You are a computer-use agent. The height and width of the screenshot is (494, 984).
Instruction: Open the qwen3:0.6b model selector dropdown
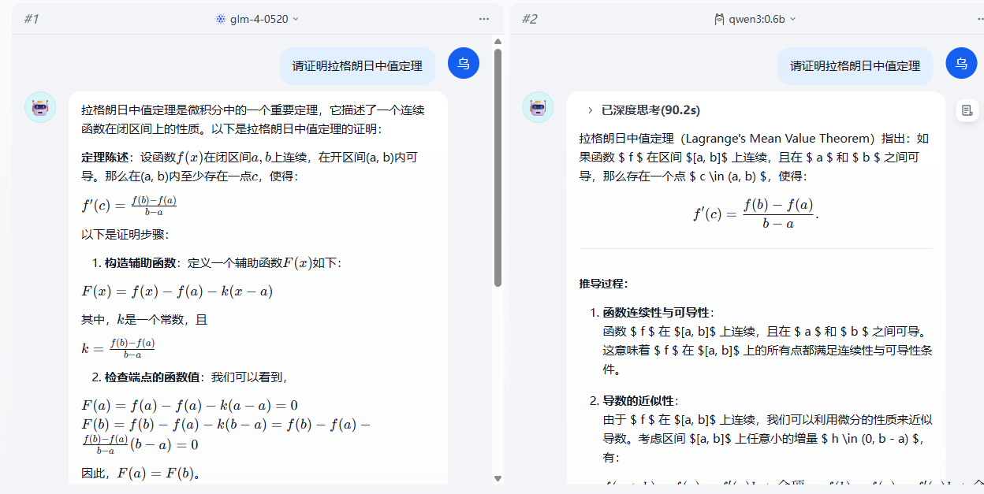click(x=755, y=19)
